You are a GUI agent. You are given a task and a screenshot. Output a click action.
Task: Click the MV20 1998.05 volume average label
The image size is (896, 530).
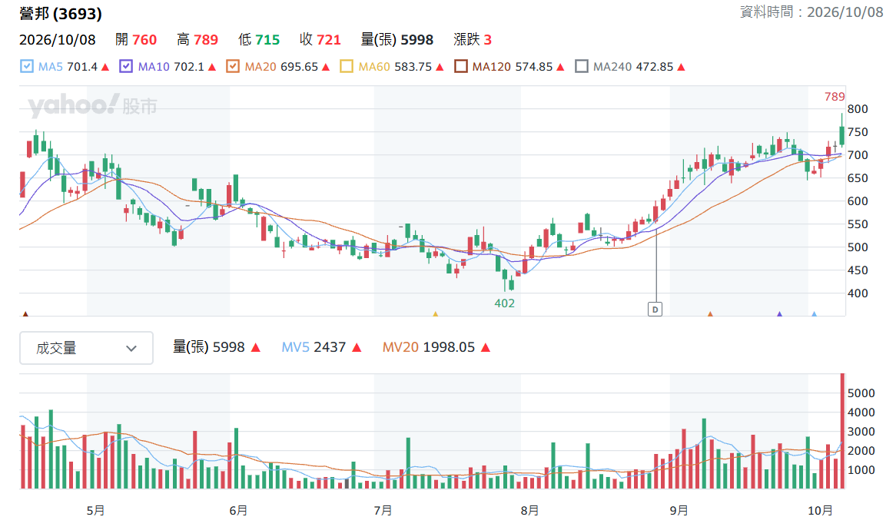click(x=429, y=347)
